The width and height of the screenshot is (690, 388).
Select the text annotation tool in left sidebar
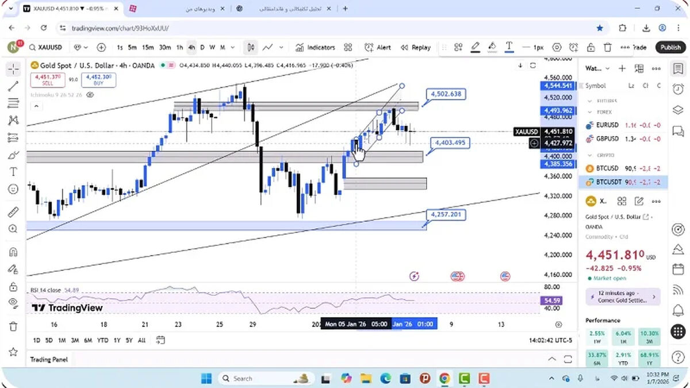pyautogui.click(x=13, y=172)
